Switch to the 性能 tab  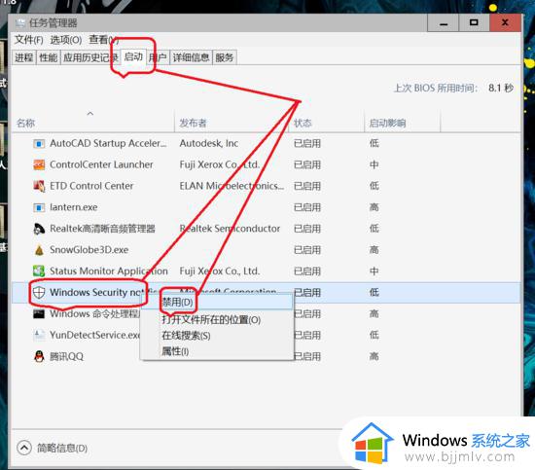pos(48,57)
